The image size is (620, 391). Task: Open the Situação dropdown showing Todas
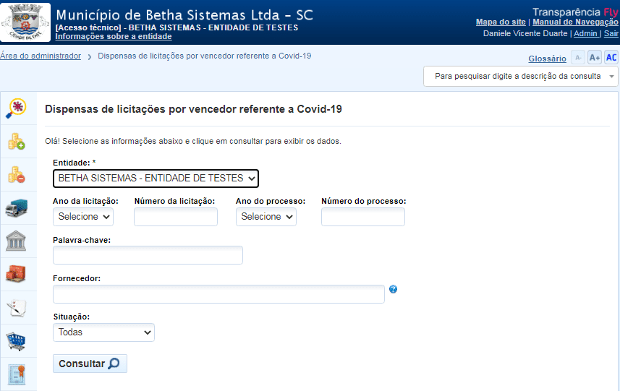click(103, 332)
